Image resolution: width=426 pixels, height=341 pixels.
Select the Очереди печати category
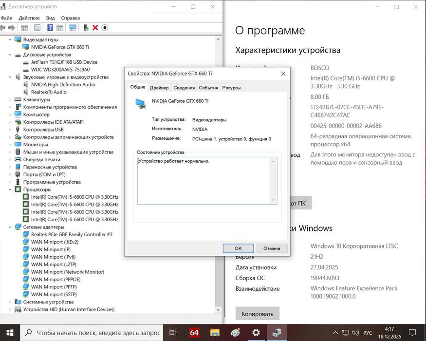(41, 160)
